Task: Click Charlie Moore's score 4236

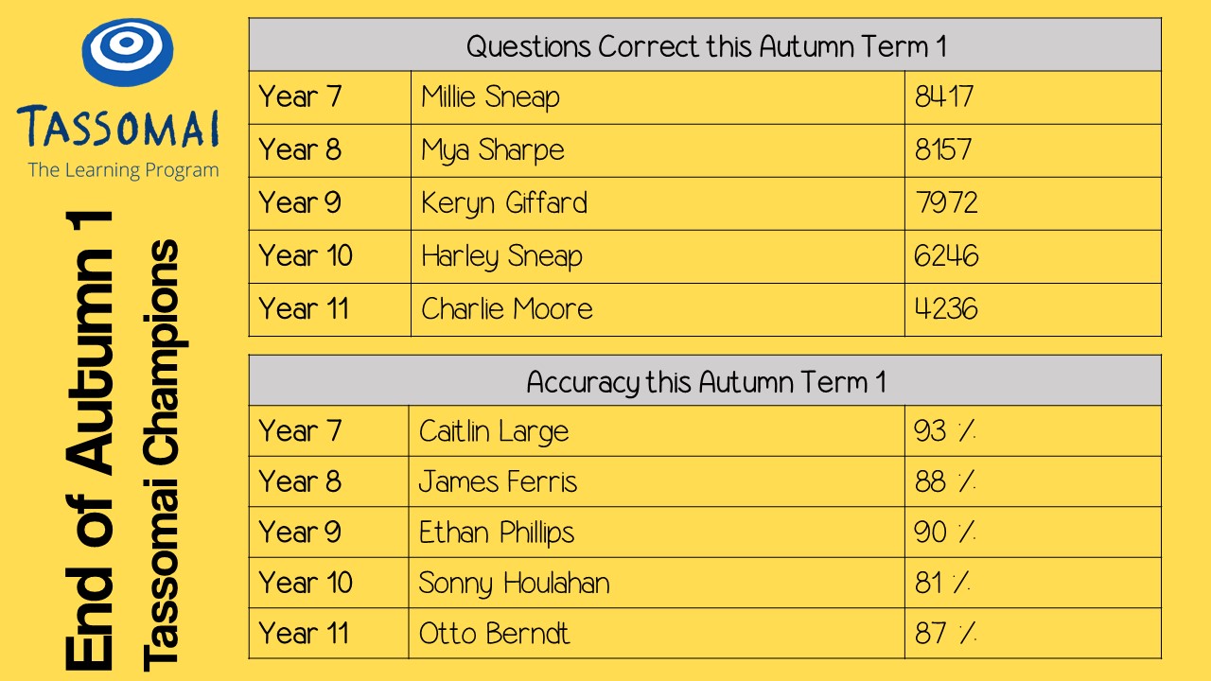Action: coord(1032,309)
